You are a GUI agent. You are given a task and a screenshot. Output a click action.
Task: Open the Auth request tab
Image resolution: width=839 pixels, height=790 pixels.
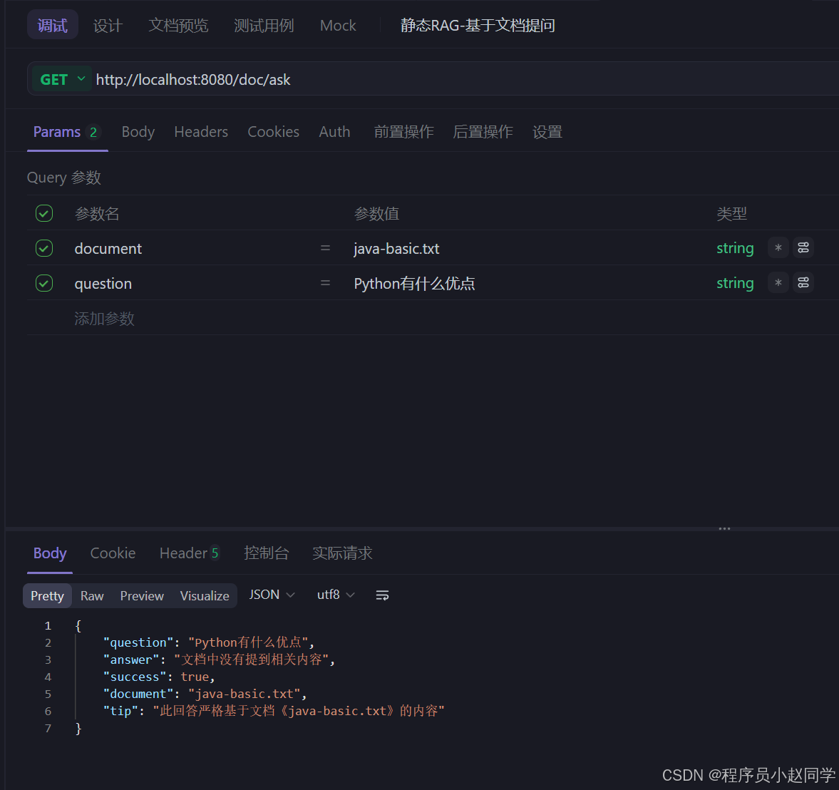point(334,132)
